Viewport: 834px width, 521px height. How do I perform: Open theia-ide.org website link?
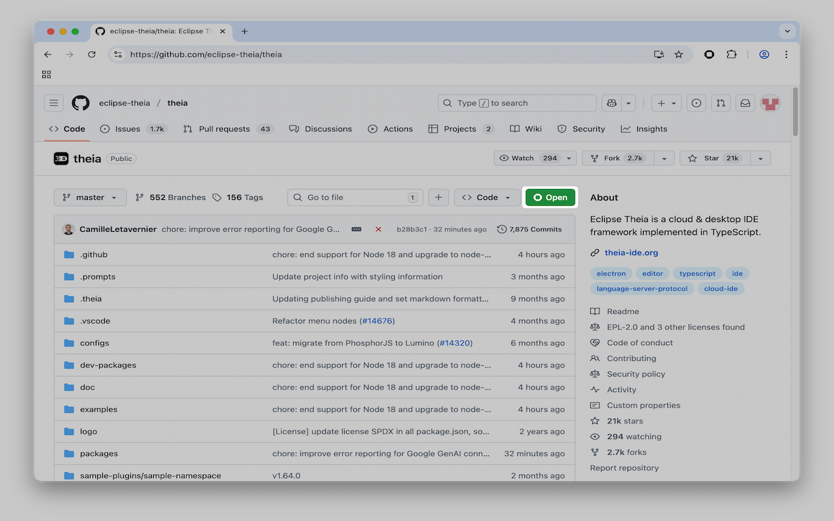(631, 253)
